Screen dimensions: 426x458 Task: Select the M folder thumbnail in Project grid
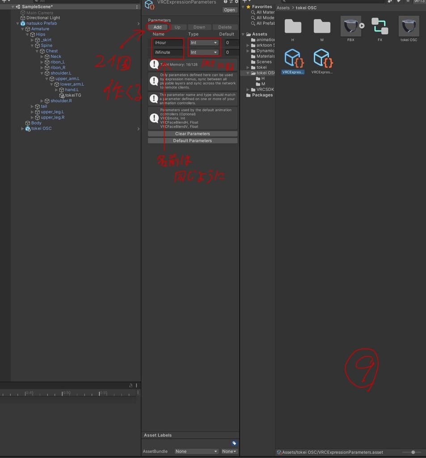[x=322, y=26]
